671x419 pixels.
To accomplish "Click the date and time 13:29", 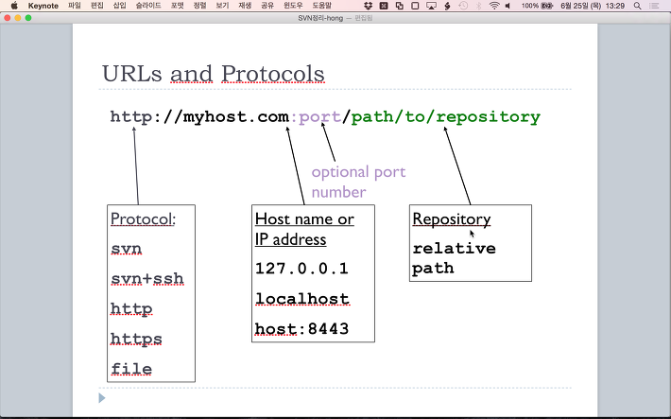I will point(593,6).
